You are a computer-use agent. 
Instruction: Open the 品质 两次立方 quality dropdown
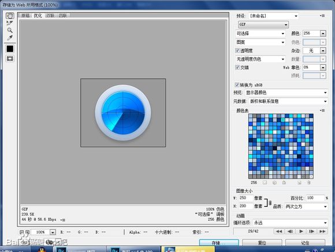pyautogui.click(x=306, y=206)
